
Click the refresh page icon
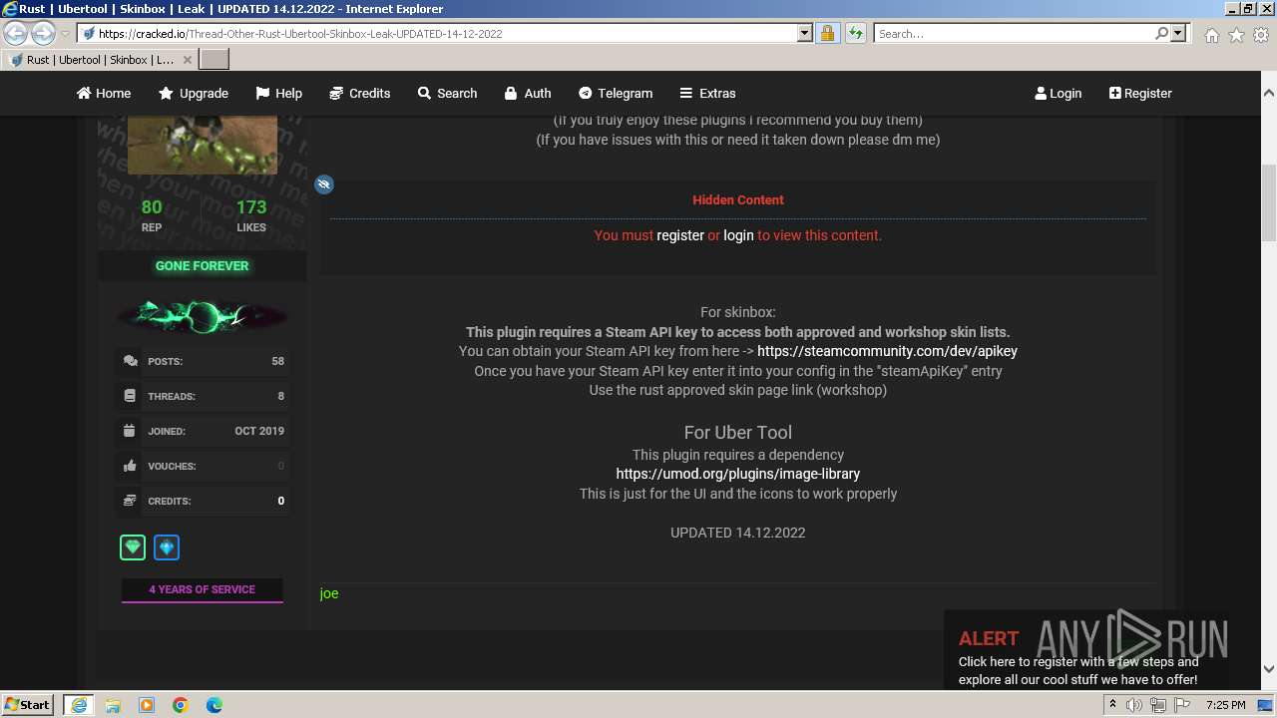pyautogui.click(x=855, y=33)
